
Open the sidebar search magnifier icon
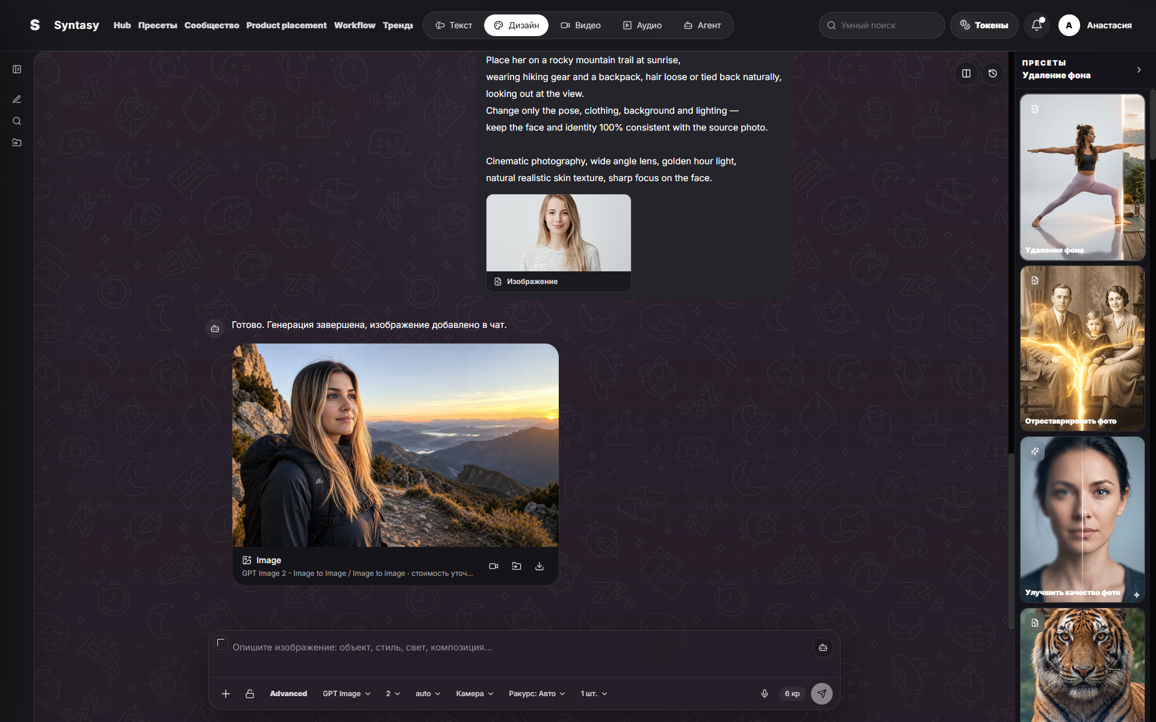click(x=17, y=121)
